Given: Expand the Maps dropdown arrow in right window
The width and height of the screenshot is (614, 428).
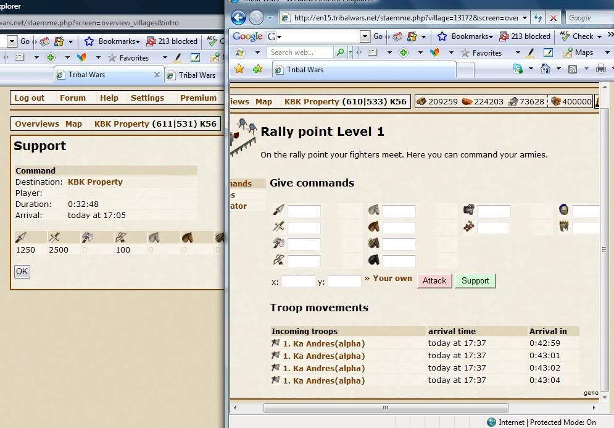Looking at the screenshot, I should pos(607,52).
